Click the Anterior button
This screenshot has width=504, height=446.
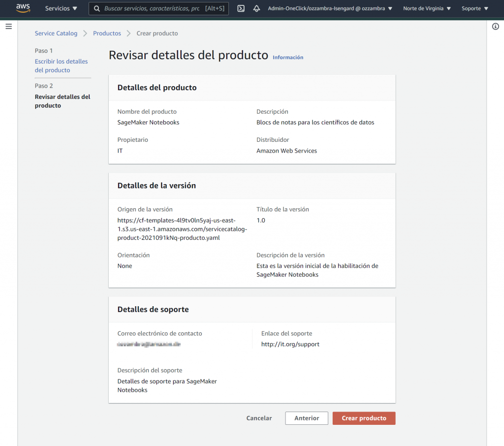coord(307,418)
